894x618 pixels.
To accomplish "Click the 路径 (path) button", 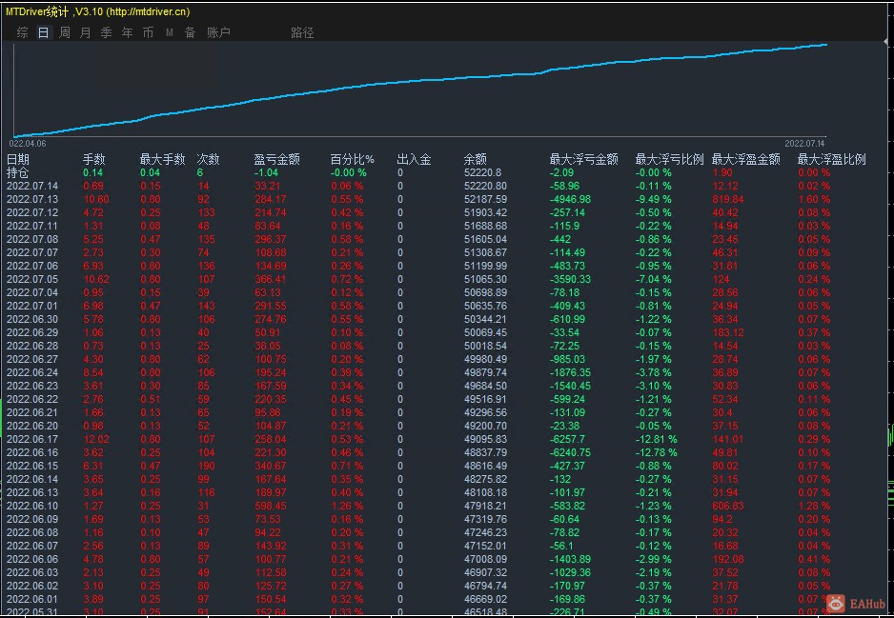I will (x=302, y=32).
